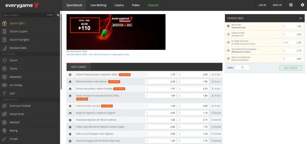Click the search magnifier icon
The image size is (307, 144).
tap(58, 15)
